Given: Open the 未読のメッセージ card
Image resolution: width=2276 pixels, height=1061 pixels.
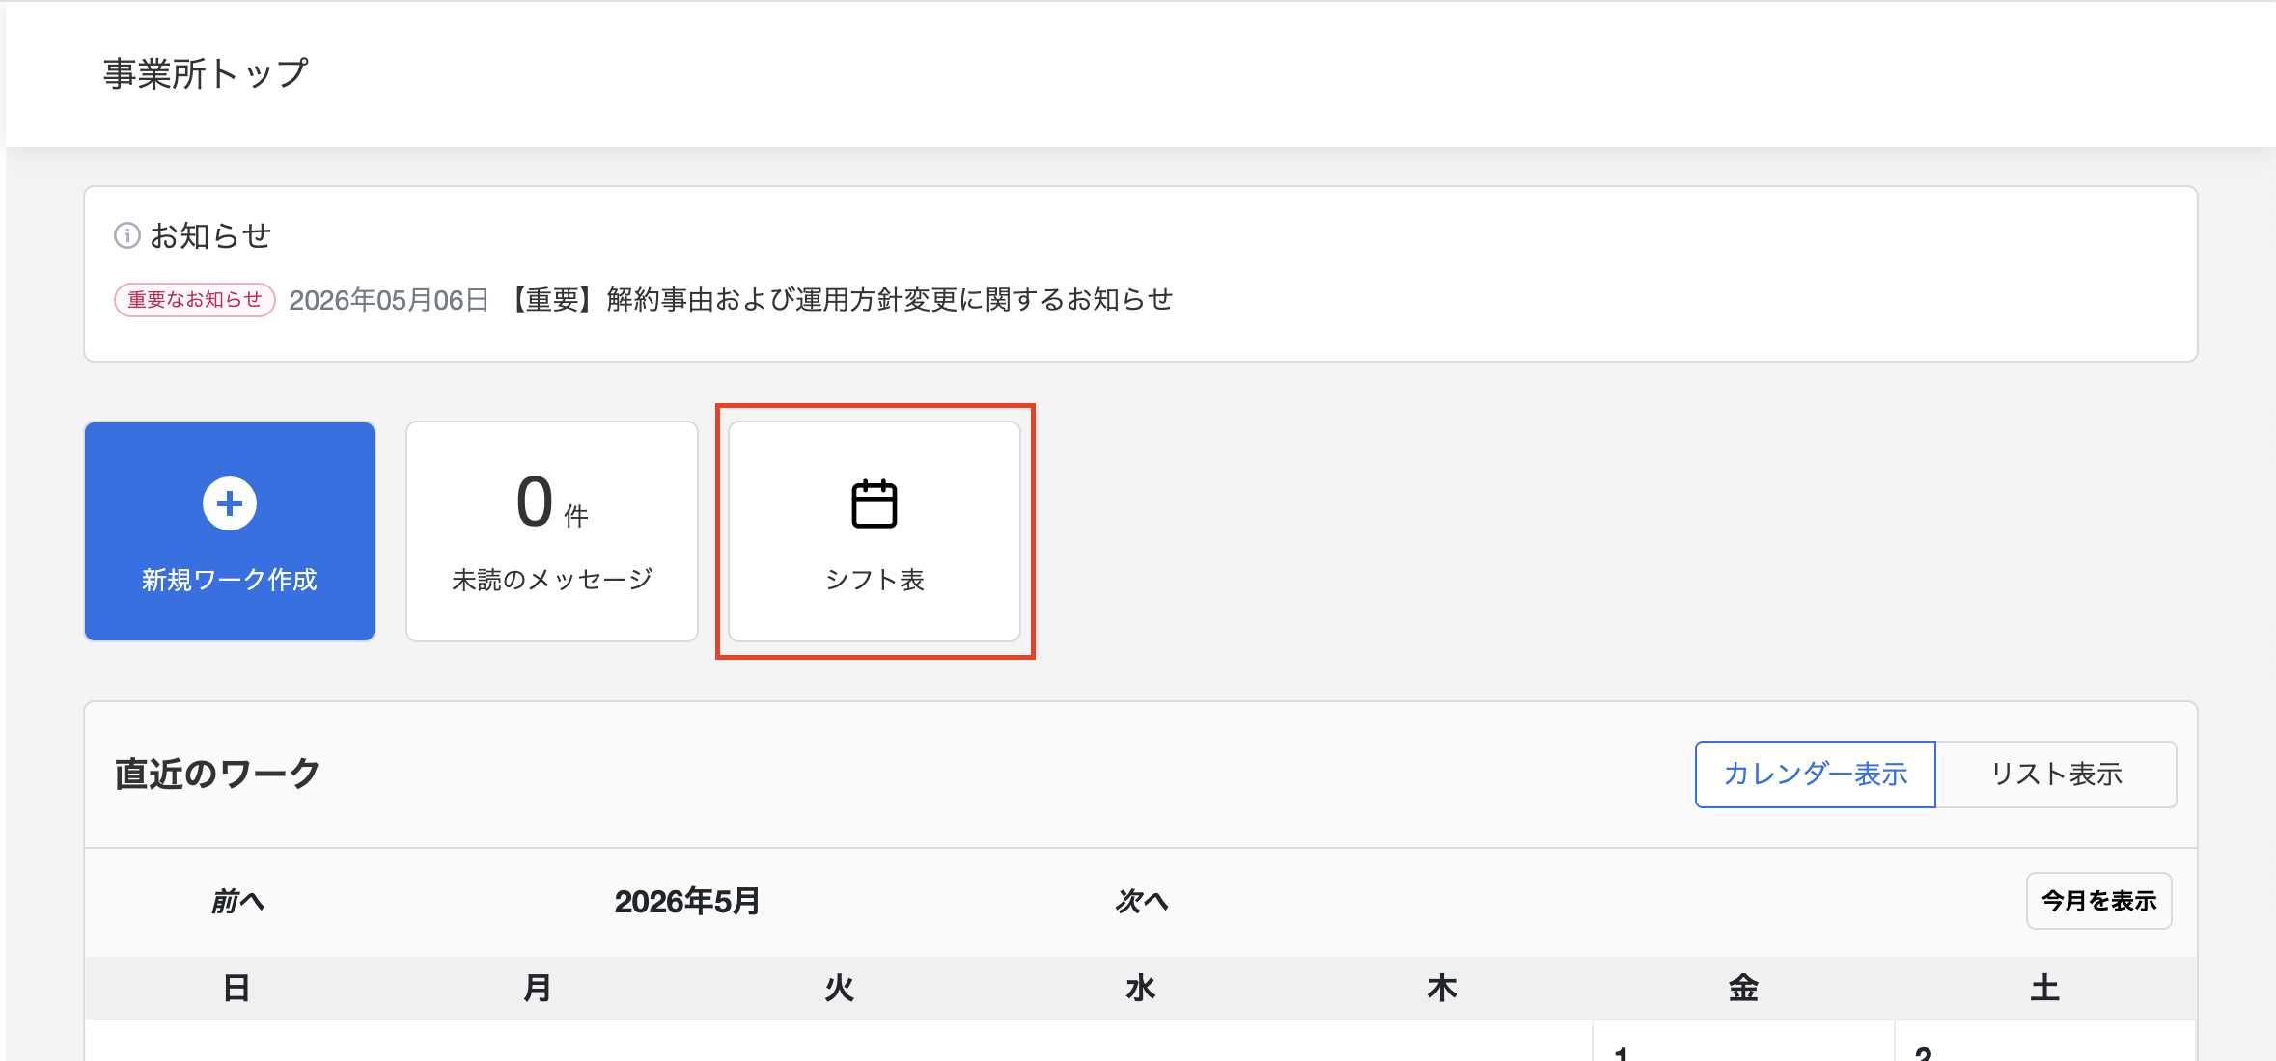Looking at the screenshot, I should (552, 531).
